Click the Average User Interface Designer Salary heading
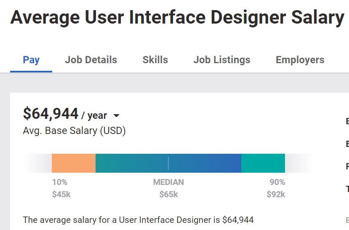 [x=177, y=18]
